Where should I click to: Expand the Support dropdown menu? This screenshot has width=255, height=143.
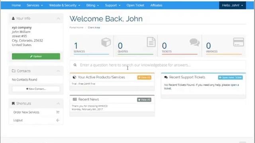(x=112, y=5)
